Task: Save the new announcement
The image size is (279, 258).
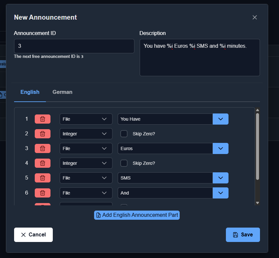Action: point(243,235)
